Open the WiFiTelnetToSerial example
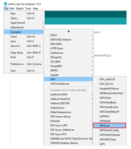The image size is (131, 149). tap(109, 135)
